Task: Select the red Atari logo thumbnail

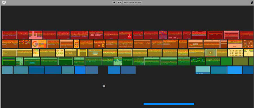Action: pos(126,35)
